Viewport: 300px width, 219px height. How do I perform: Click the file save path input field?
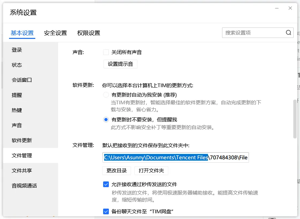pos(175,157)
